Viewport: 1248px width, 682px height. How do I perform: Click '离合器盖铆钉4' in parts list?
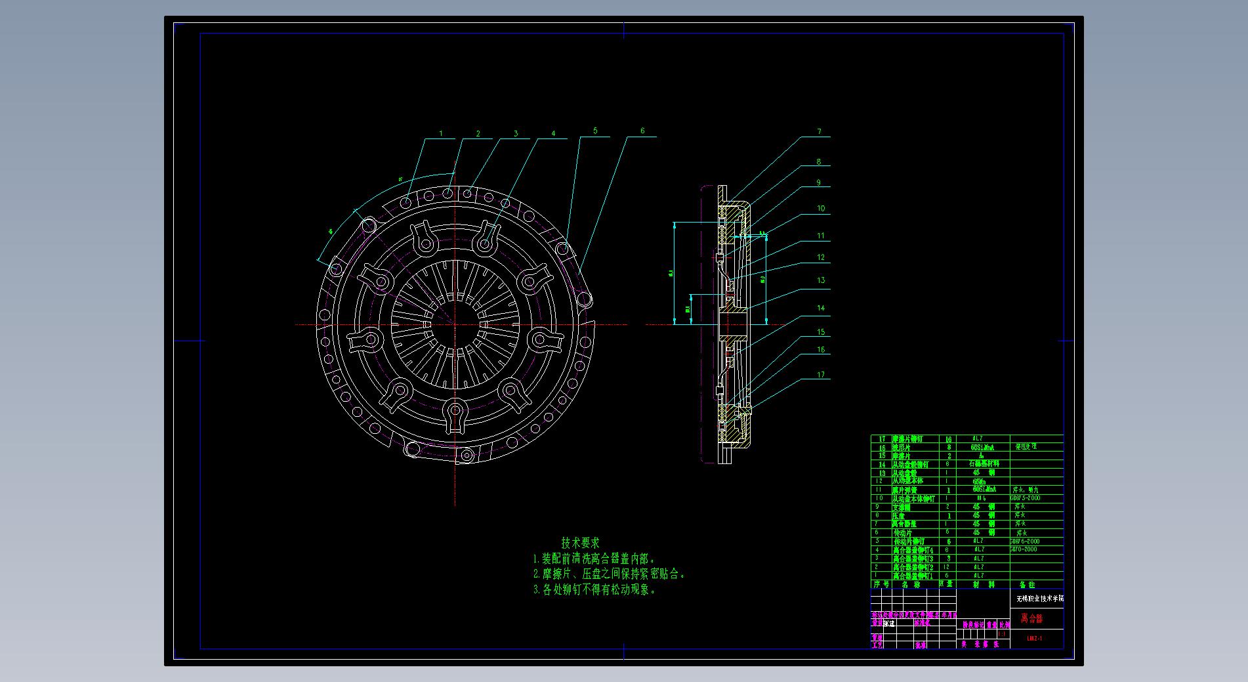pyautogui.click(x=913, y=550)
